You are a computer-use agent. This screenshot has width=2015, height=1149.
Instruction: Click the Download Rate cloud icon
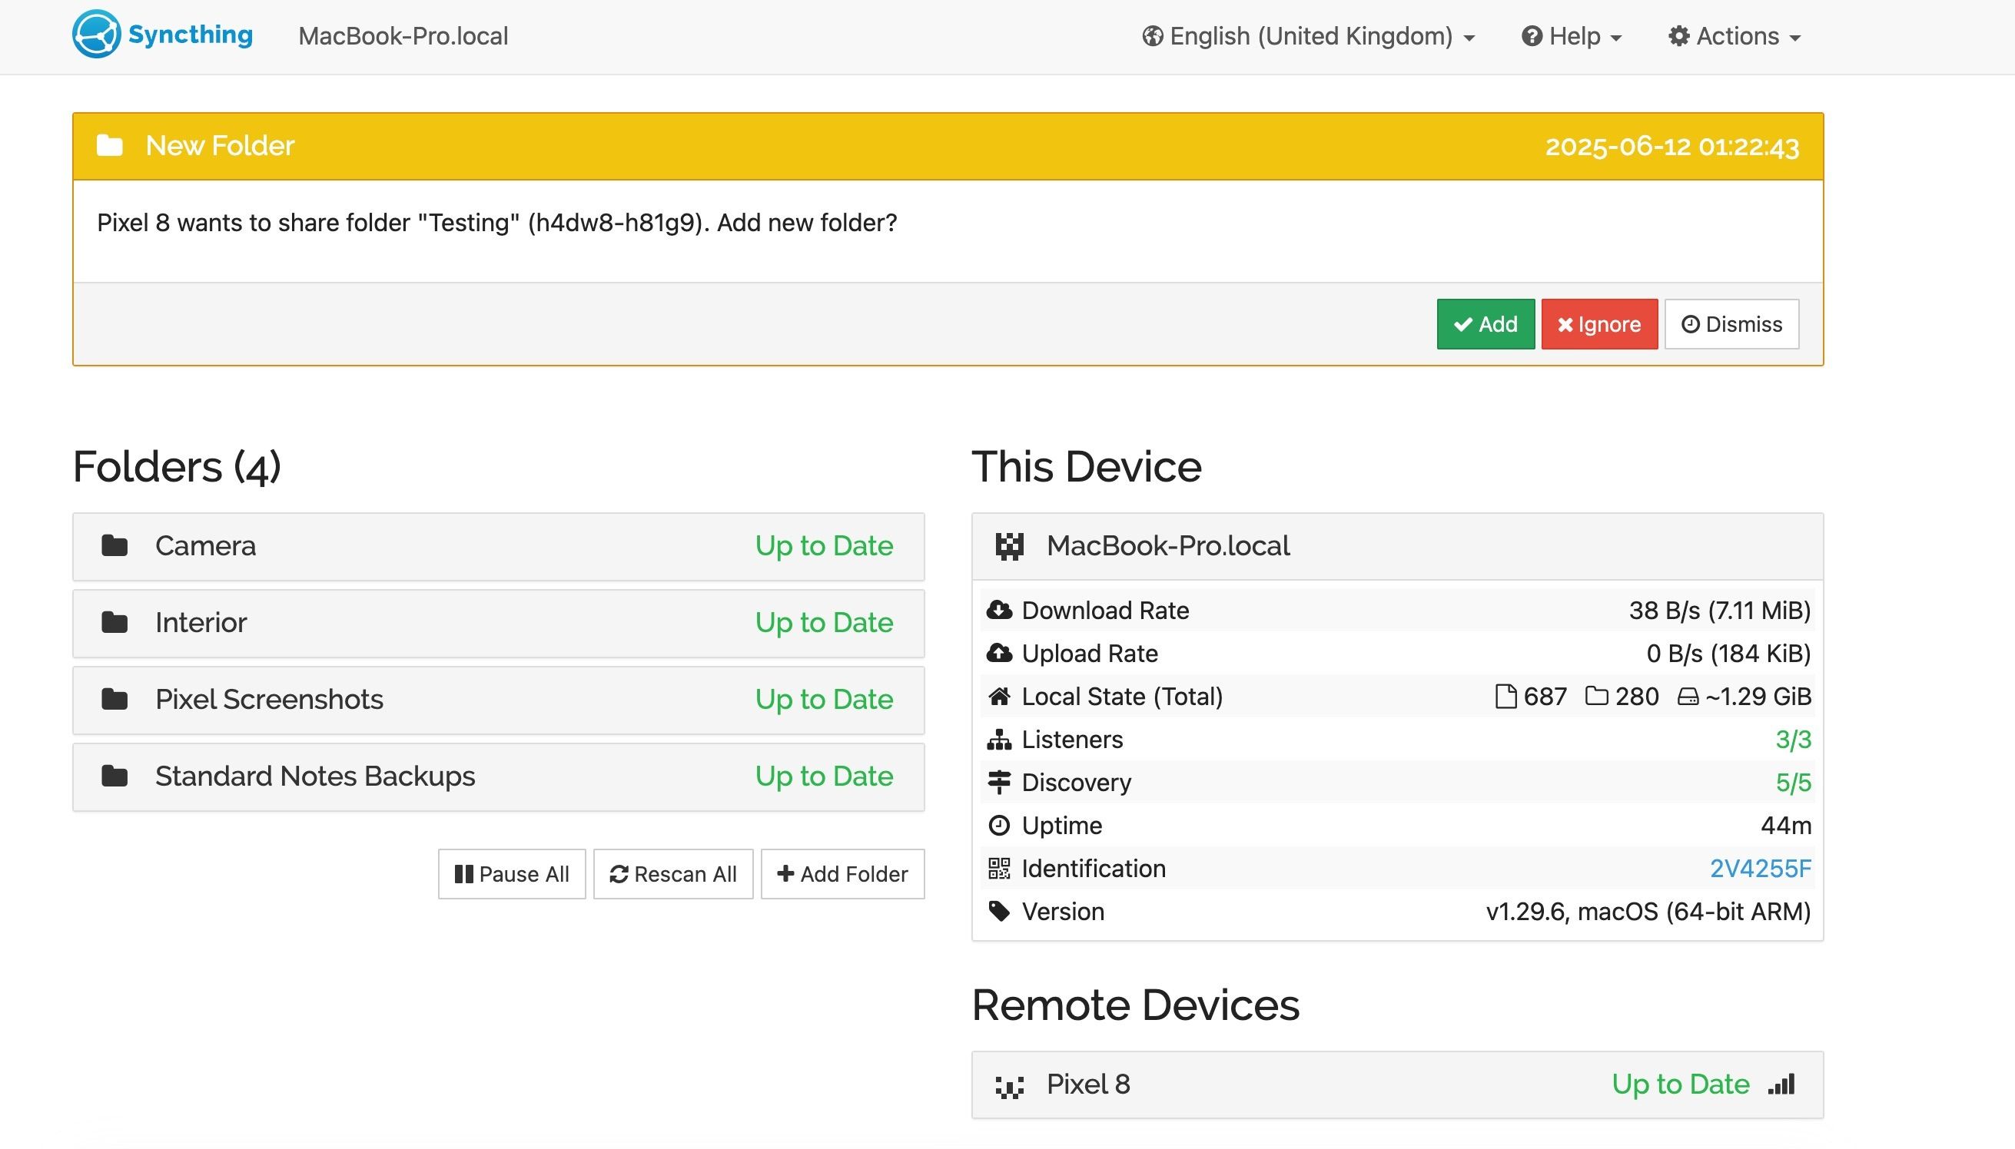click(x=999, y=610)
